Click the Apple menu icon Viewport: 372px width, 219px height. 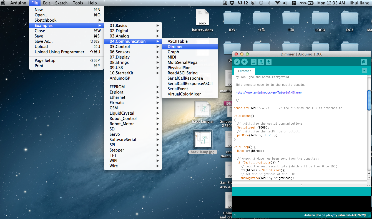[x=3, y=3]
